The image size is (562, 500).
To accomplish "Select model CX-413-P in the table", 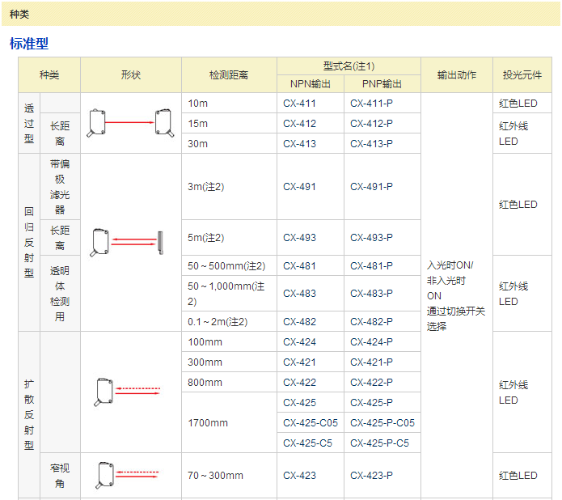I will pyautogui.click(x=371, y=144).
